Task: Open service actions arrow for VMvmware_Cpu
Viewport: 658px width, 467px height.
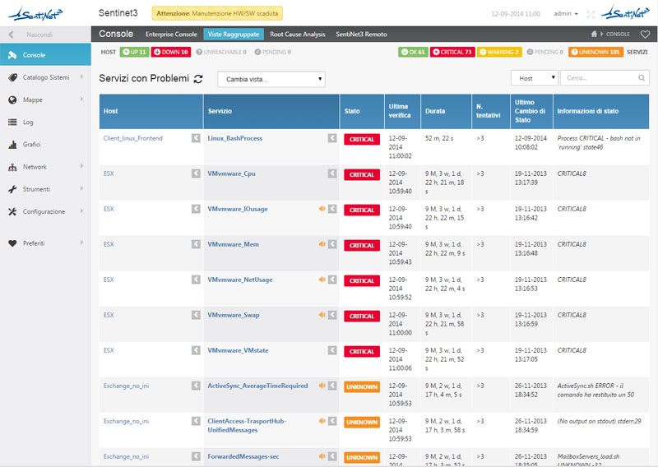Action: [x=332, y=173]
